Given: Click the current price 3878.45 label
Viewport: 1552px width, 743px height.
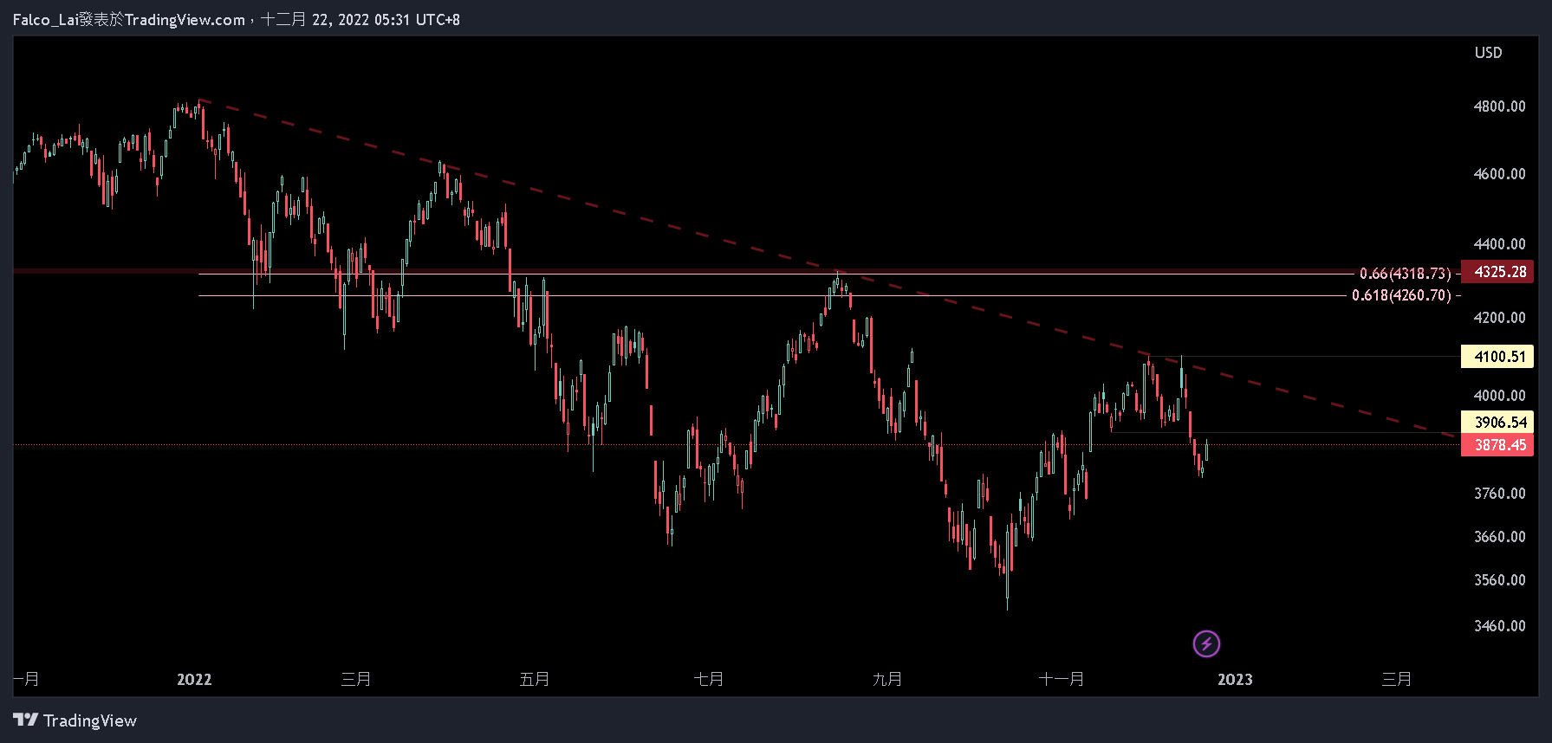Looking at the screenshot, I should click(1497, 445).
